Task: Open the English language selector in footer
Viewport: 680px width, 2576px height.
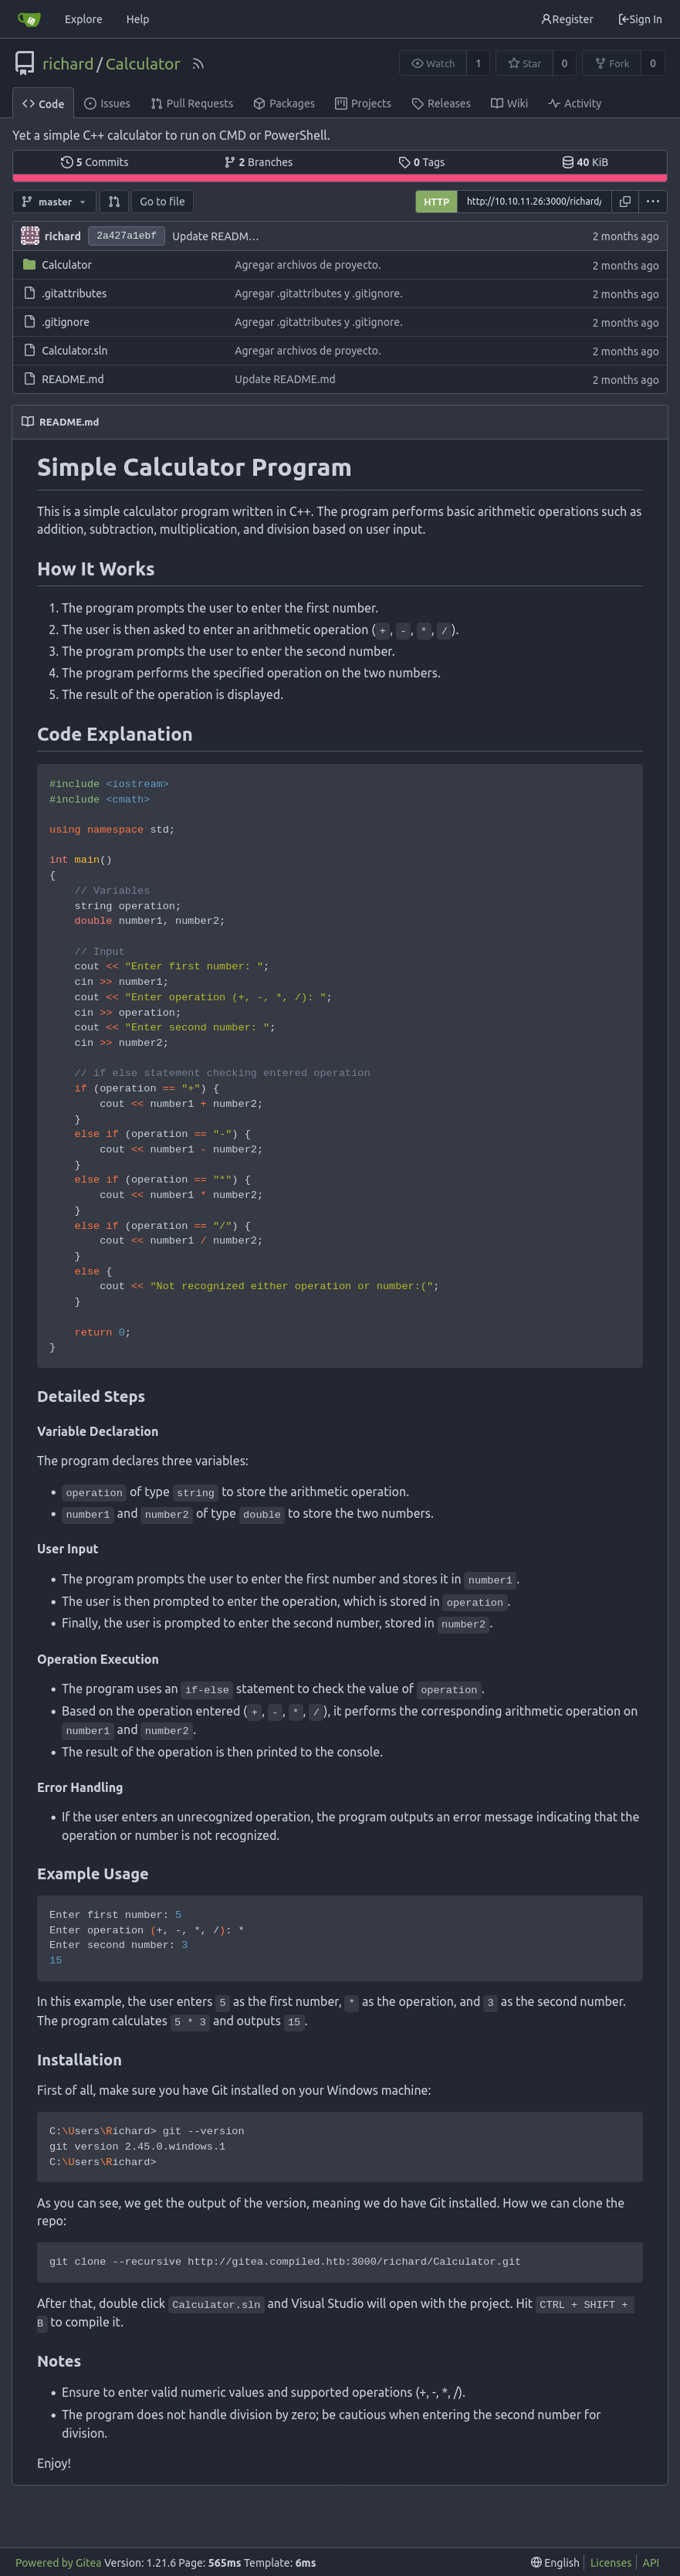Action: tap(555, 2562)
